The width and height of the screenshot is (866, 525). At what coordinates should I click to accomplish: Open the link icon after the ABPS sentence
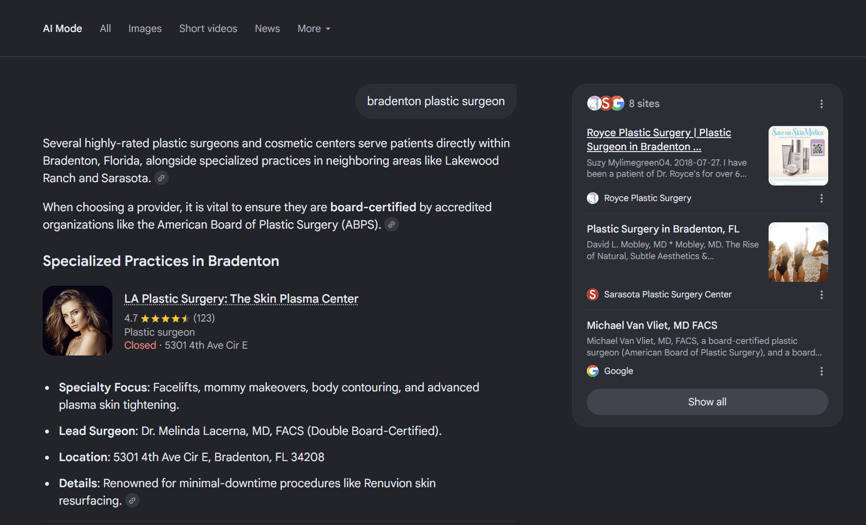(x=392, y=225)
